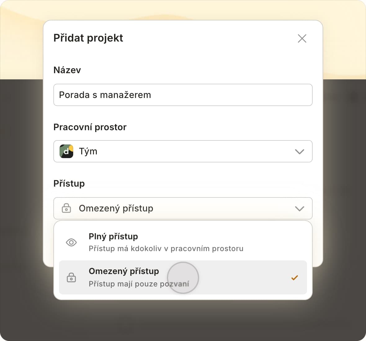Click the lock icon in Přístup field
The height and width of the screenshot is (341, 366).
point(66,208)
